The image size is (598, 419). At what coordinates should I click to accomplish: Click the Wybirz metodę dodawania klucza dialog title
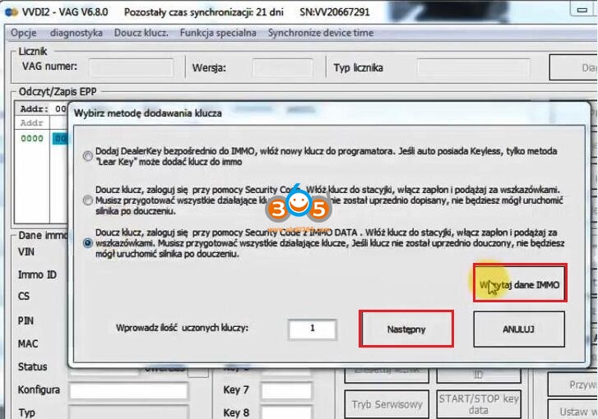pyautogui.click(x=148, y=113)
